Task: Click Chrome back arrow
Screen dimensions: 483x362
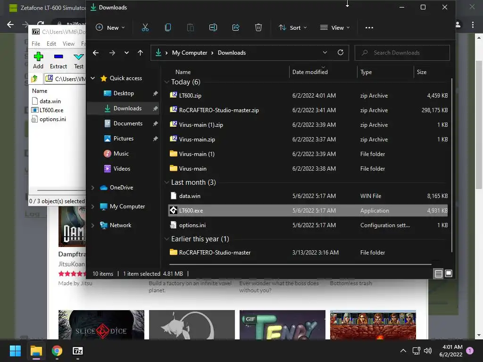Action: click(x=10, y=25)
